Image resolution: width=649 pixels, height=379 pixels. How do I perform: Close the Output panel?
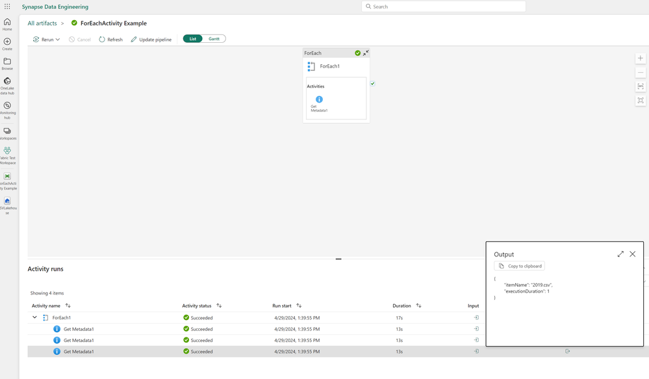[x=633, y=254]
